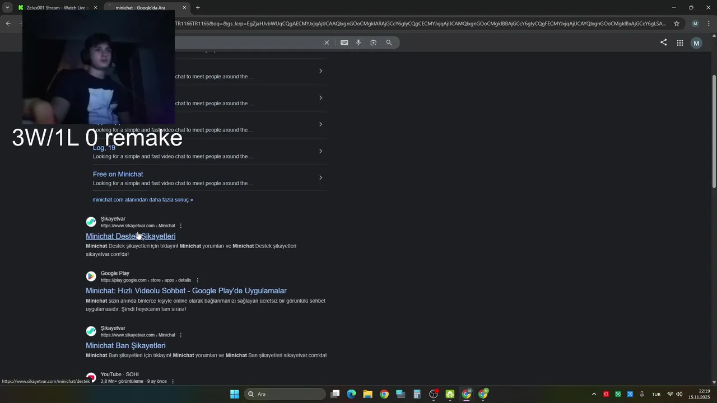Submit search using magnifier icon
717x403 pixels.
coord(389,43)
